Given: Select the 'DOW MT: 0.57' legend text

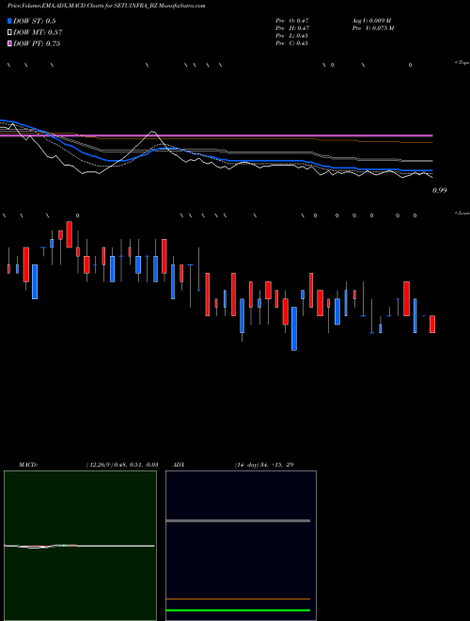Looking at the screenshot, I should [38, 33].
